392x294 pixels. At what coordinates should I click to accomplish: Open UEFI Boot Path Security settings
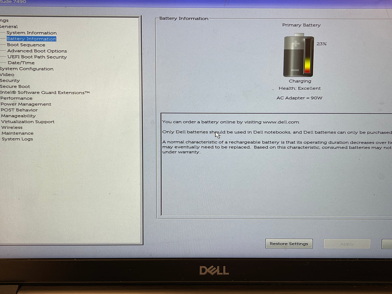coord(37,57)
